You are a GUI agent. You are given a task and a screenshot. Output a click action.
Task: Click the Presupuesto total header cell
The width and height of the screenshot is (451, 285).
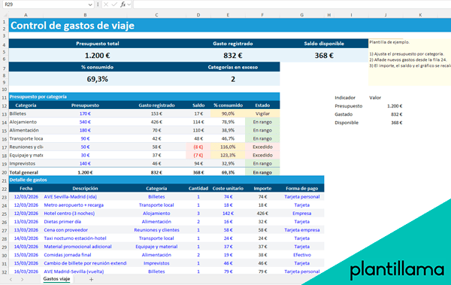[x=98, y=44]
